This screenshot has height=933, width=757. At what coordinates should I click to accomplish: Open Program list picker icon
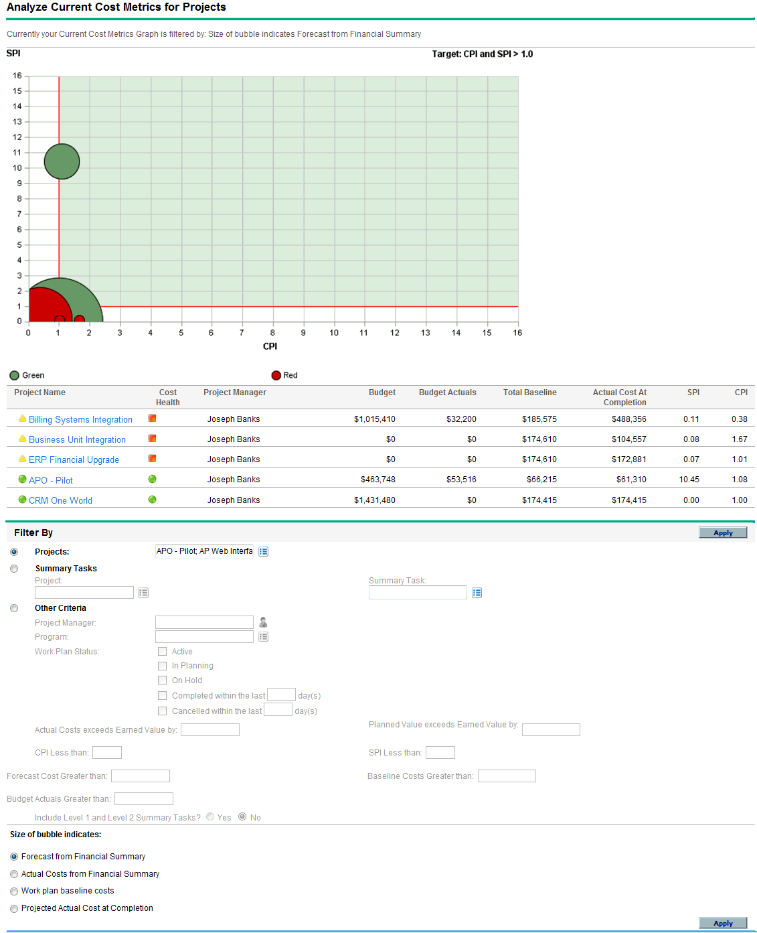pyautogui.click(x=263, y=637)
